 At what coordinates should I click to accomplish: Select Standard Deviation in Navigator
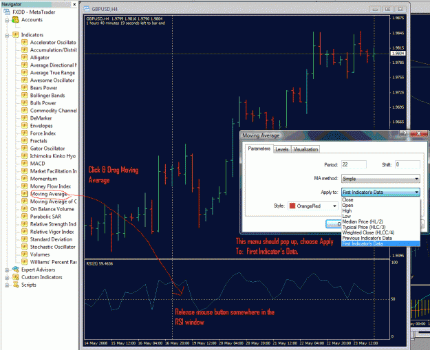[52, 239]
